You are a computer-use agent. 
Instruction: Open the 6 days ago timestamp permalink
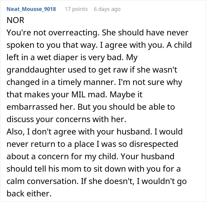[107, 9]
